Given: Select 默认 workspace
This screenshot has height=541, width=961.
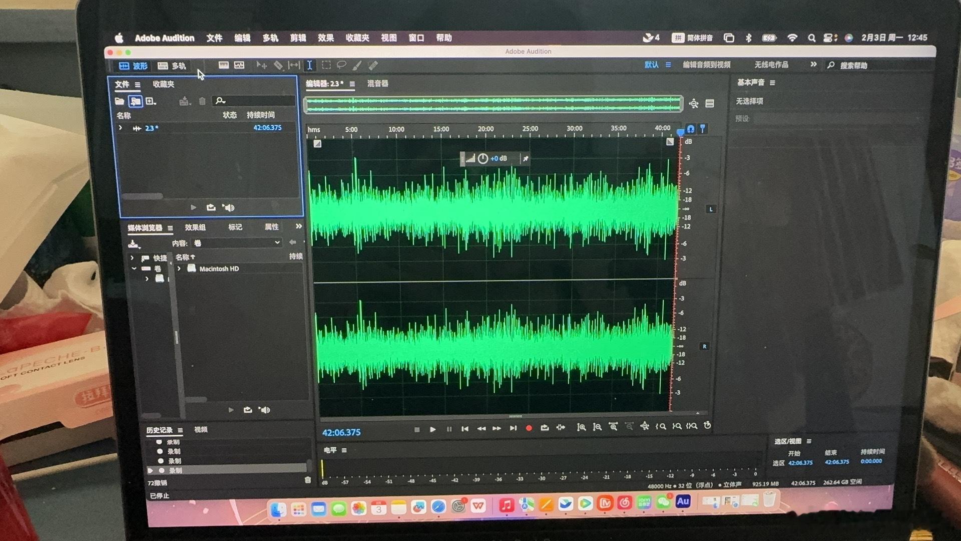Looking at the screenshot, I should point(651,65).
